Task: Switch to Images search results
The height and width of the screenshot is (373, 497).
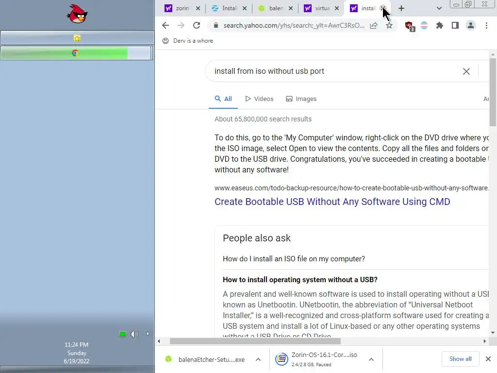Action: pyautogui.click(x=301, y=99)
